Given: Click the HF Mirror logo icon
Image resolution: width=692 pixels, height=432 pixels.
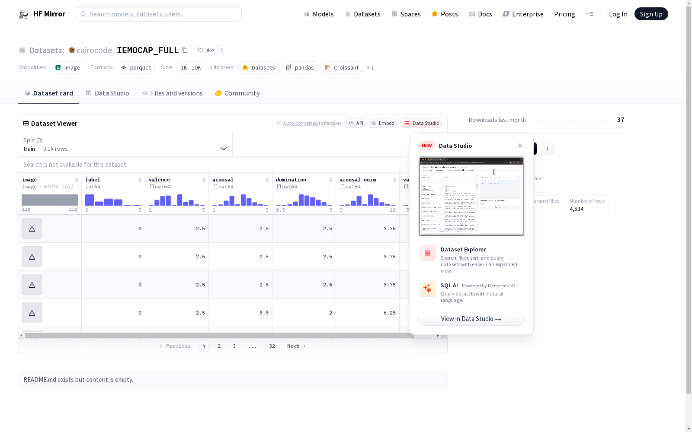Looking at the screenshot, I should [x=24, y=14].
